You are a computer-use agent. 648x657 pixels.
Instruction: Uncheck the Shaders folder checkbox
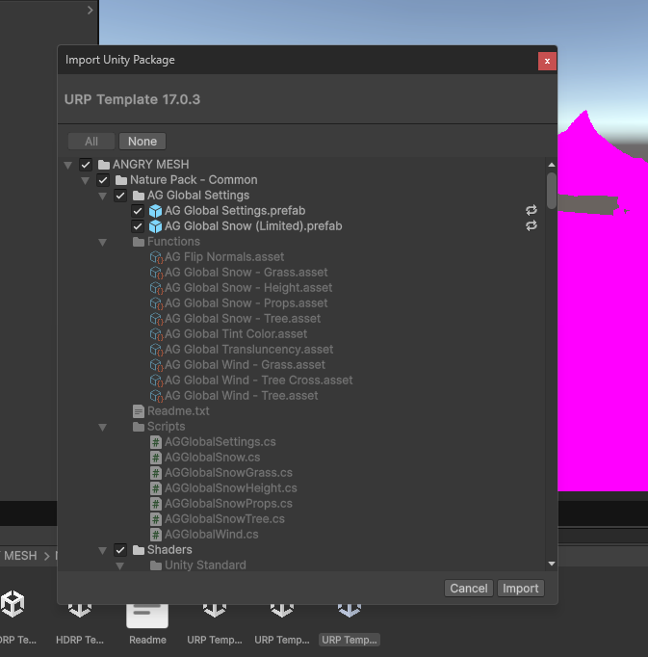point(120,550)
